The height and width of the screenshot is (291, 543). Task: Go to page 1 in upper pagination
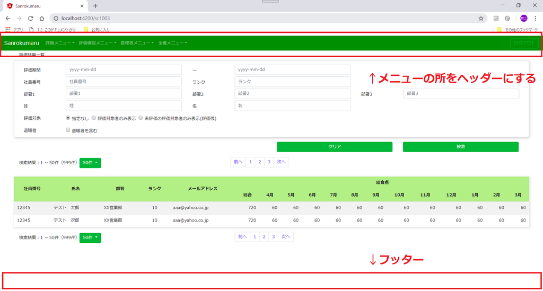[250, 162]
